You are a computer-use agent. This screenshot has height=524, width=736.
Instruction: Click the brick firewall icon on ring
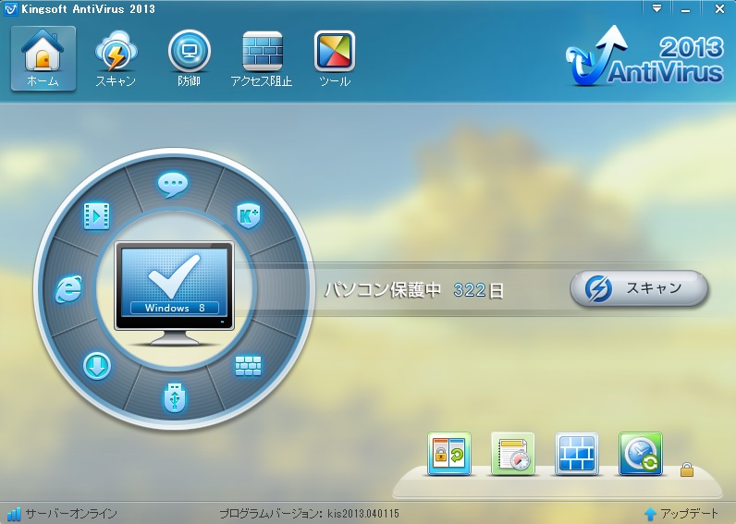coord(248,366)
